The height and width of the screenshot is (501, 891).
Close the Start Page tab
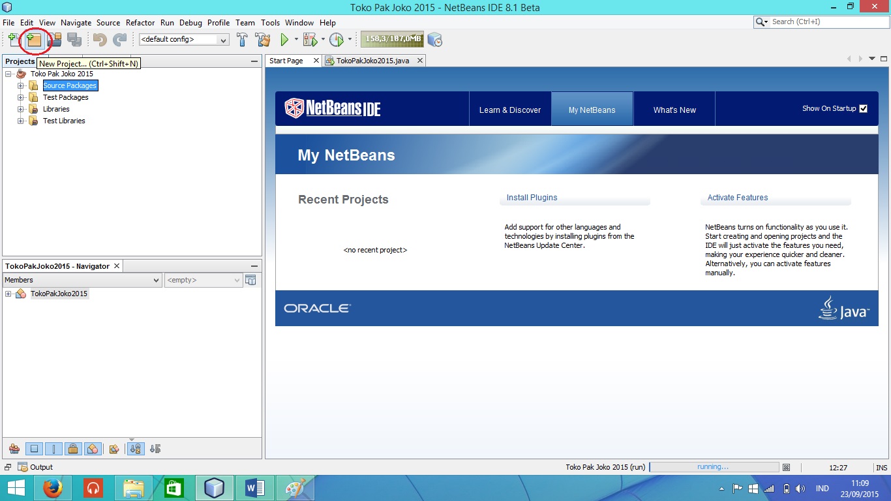tap(316, 61)
